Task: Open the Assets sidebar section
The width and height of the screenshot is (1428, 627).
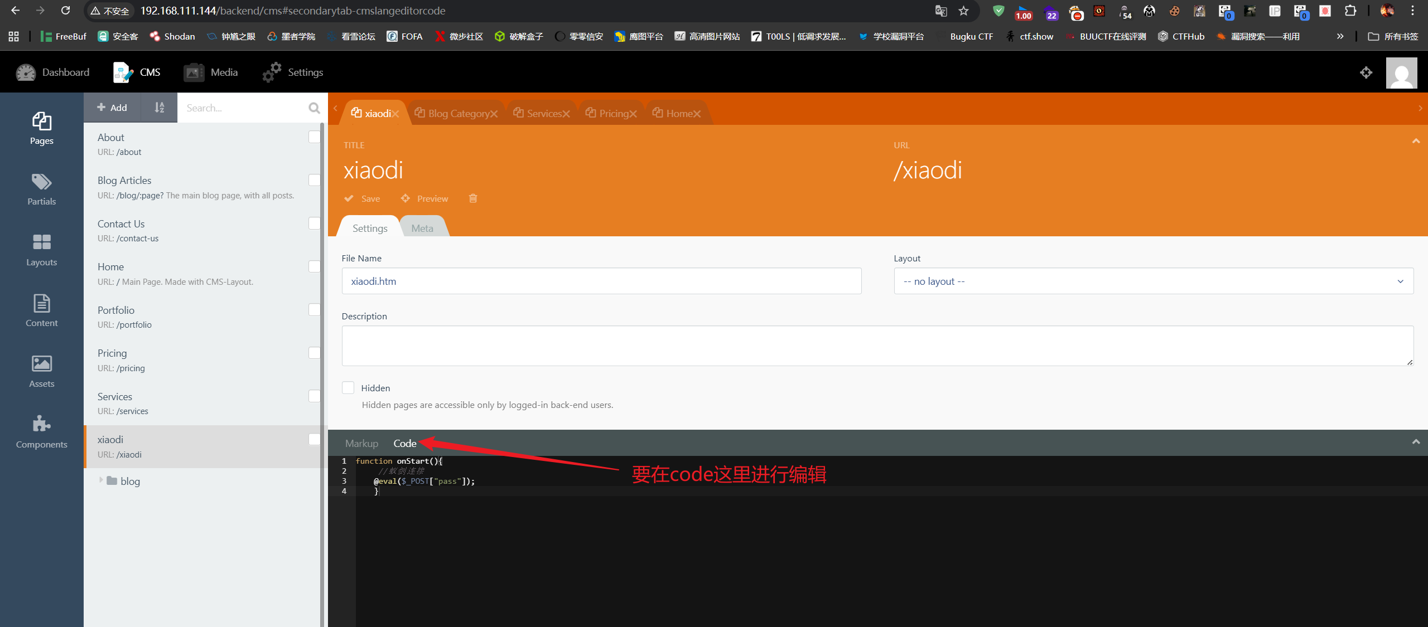Action: pyautogui.click(x=41, y=372)
